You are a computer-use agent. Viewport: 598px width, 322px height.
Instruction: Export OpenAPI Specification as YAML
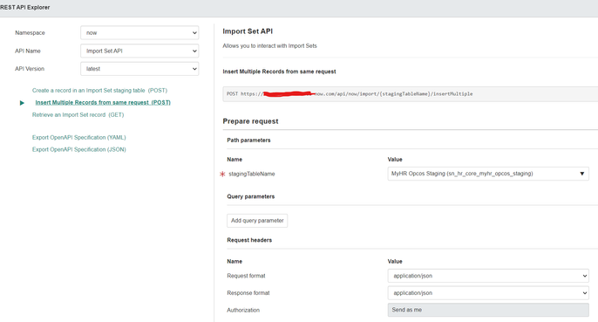click(x=79, y=138)
